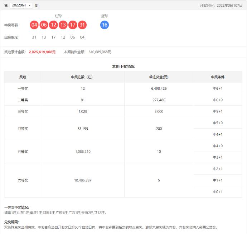Click the draw date 2022年06月07日
The height and width of the screenshot is (234, 247).
[x=229, y=5]
